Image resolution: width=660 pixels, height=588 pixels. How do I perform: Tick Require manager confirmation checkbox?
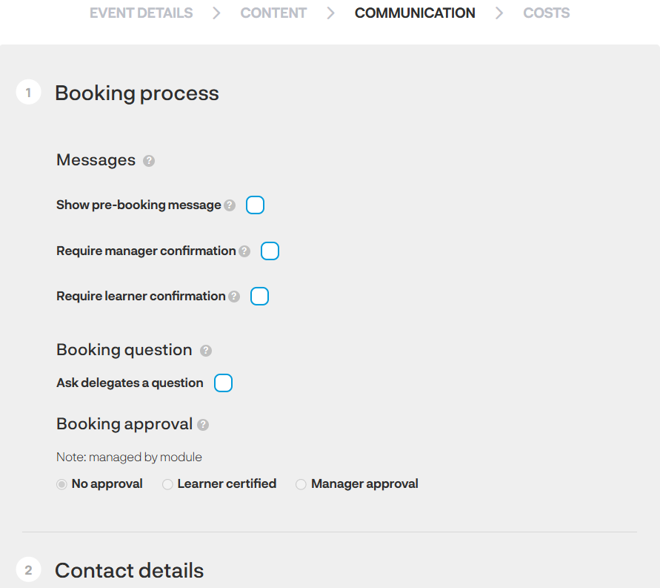click(270, 251)
